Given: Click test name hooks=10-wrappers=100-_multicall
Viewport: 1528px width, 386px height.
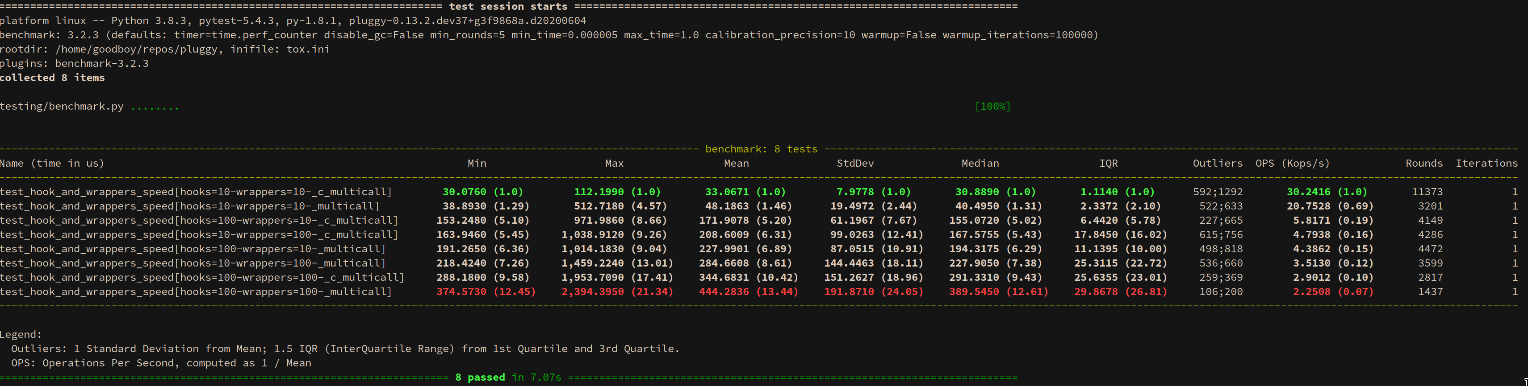Looking at the screenshot, I should 193,263.
